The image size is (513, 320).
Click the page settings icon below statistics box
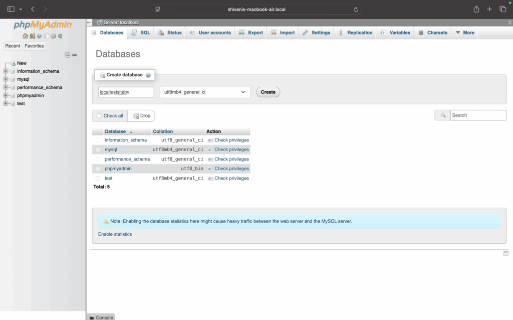506,253
